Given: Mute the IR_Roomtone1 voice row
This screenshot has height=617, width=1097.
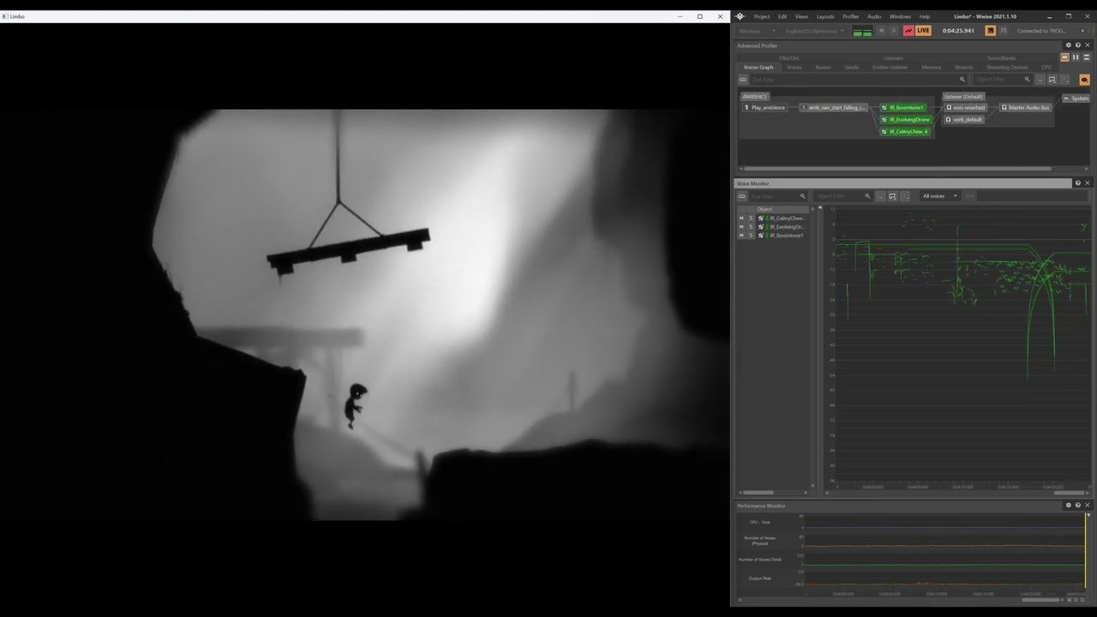Looking at the screenshot, I should (741, 236).
